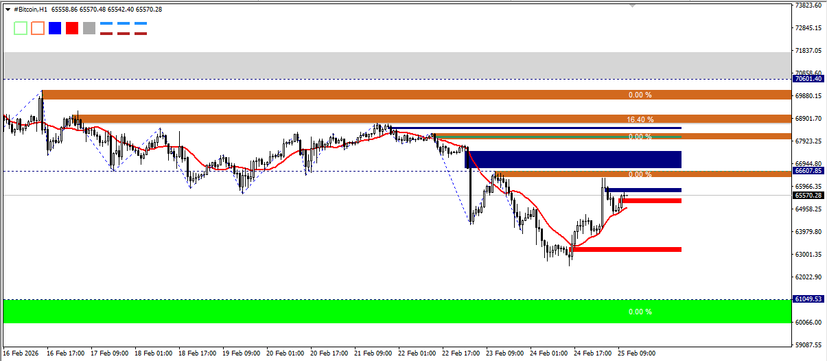
Task: Click the 71837.00 price scale value
Action: click(808, 51)
